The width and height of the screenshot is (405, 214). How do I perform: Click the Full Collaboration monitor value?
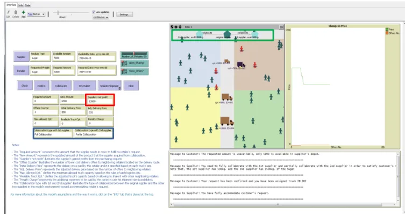click(x=53, y=134)
